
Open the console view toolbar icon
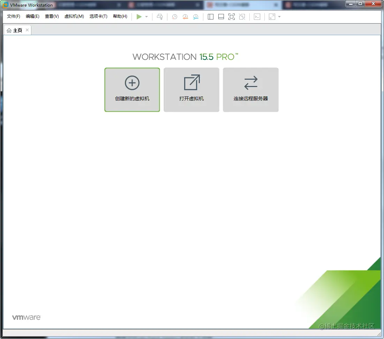point(257,17)
